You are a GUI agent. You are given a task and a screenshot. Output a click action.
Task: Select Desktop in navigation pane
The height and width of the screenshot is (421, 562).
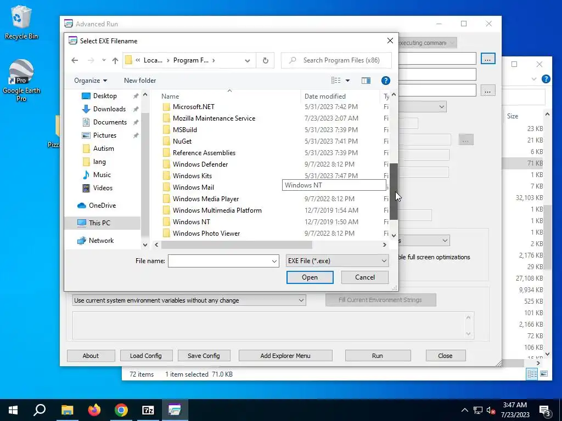pyautogui.click(x=105, y=96)
